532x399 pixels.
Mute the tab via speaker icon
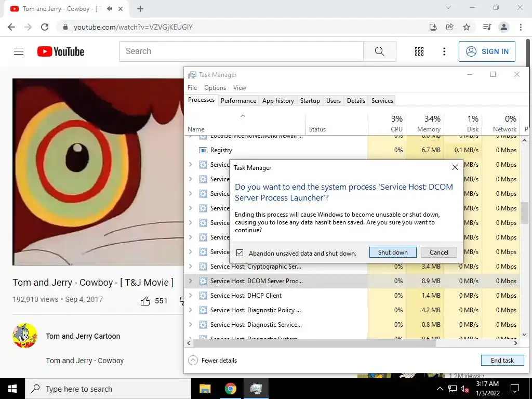pos(109,9)
